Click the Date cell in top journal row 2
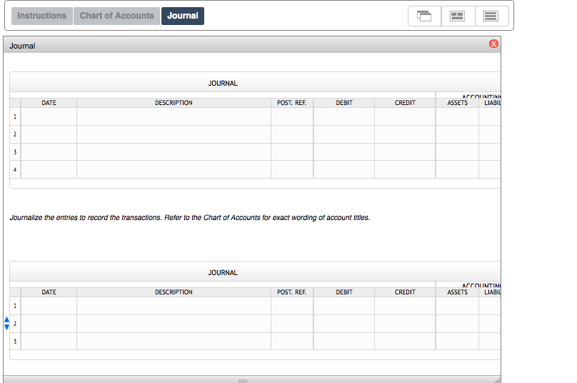Viewport: 577px width, 383px height. [x=49, y=134]
